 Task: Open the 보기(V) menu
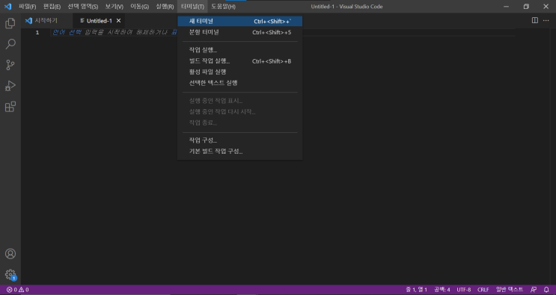pos(114,7)
